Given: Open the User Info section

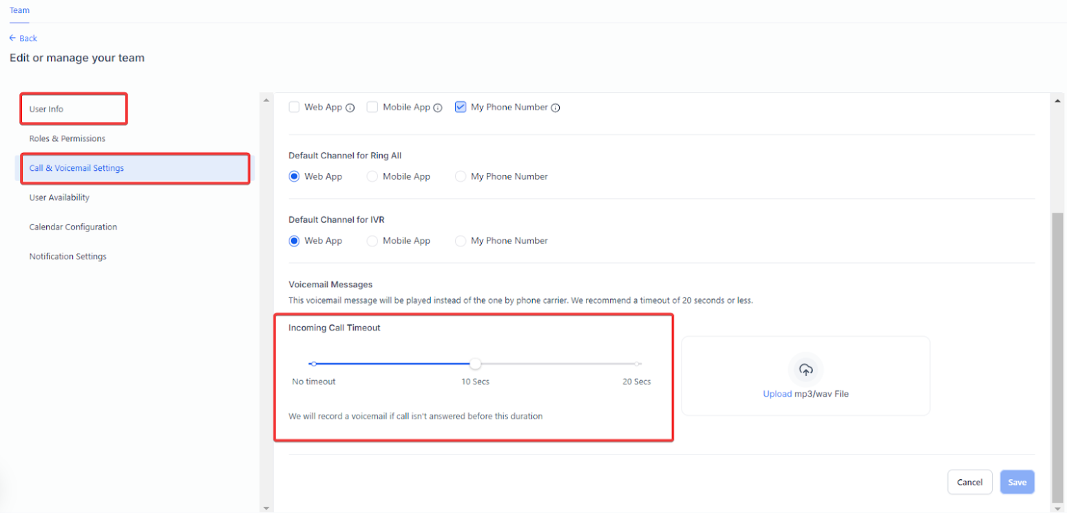Looking at the screenshot, I should tap(47, 109).
